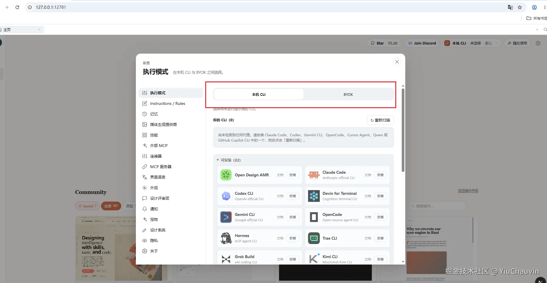Install Open Design AMR via 安装 button
This screenshot has height=283, width=547.
(293, 175)
